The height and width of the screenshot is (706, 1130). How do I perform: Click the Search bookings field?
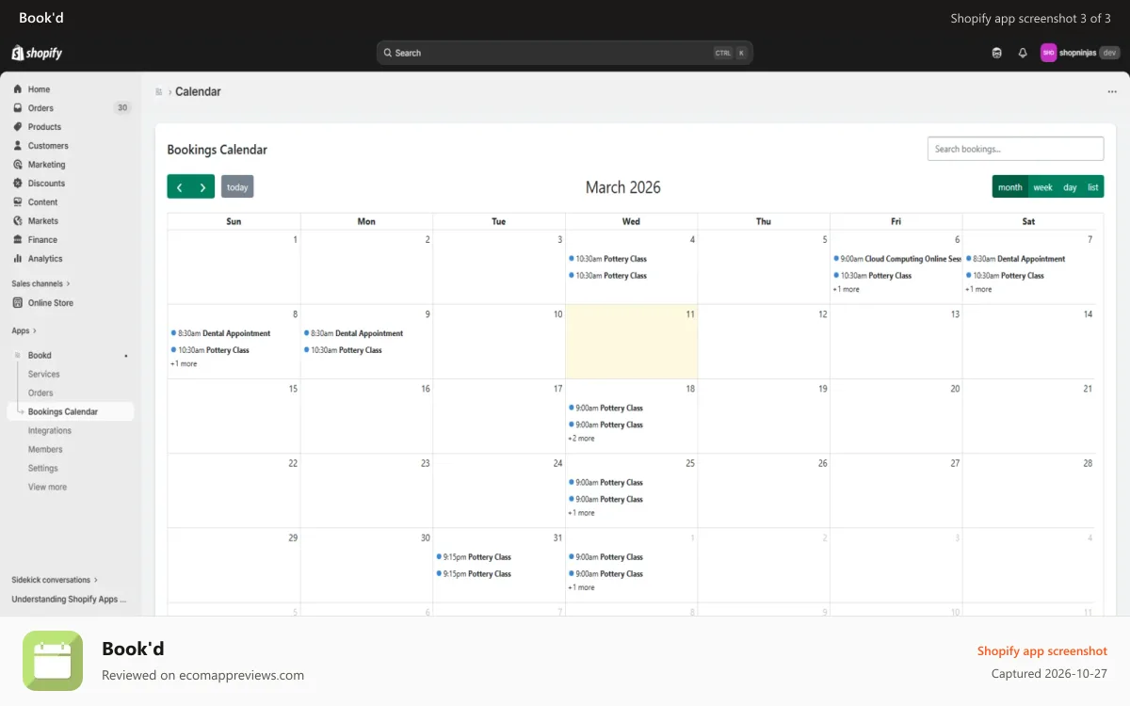1015,149
